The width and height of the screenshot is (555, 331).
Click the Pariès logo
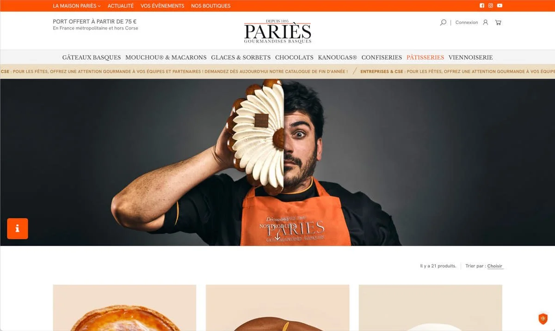[277, 31]
